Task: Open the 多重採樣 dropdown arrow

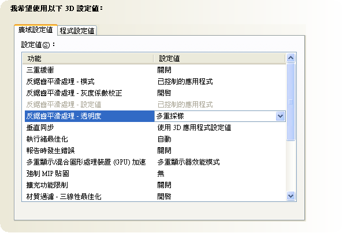Action: pos(280,116)
